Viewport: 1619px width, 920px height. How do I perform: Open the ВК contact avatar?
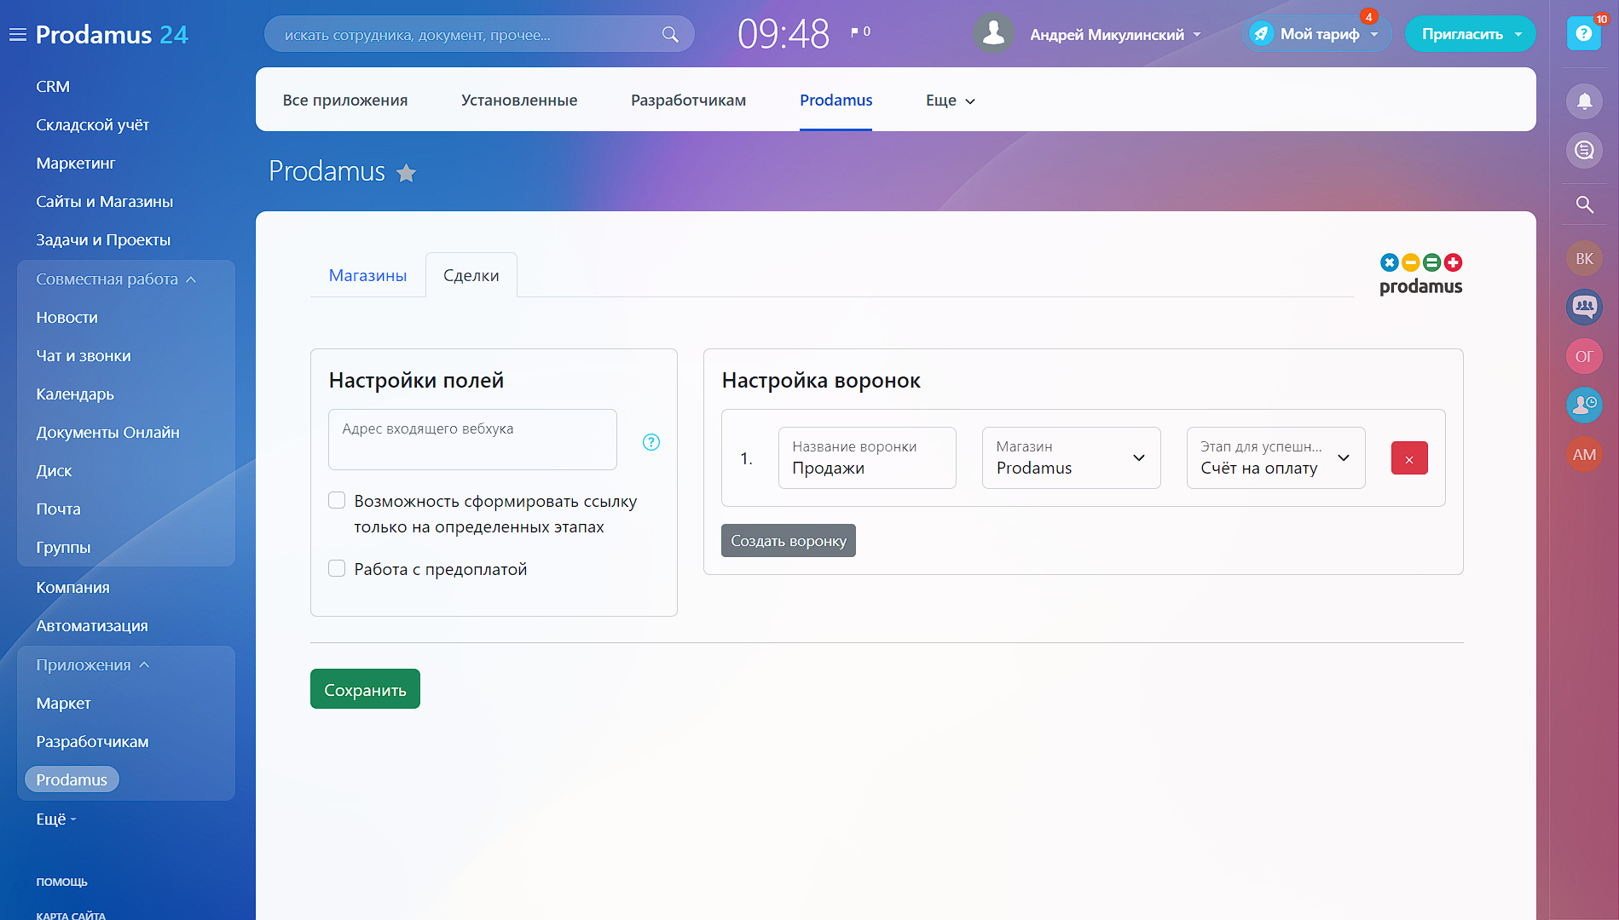[x=1584, y=258]
